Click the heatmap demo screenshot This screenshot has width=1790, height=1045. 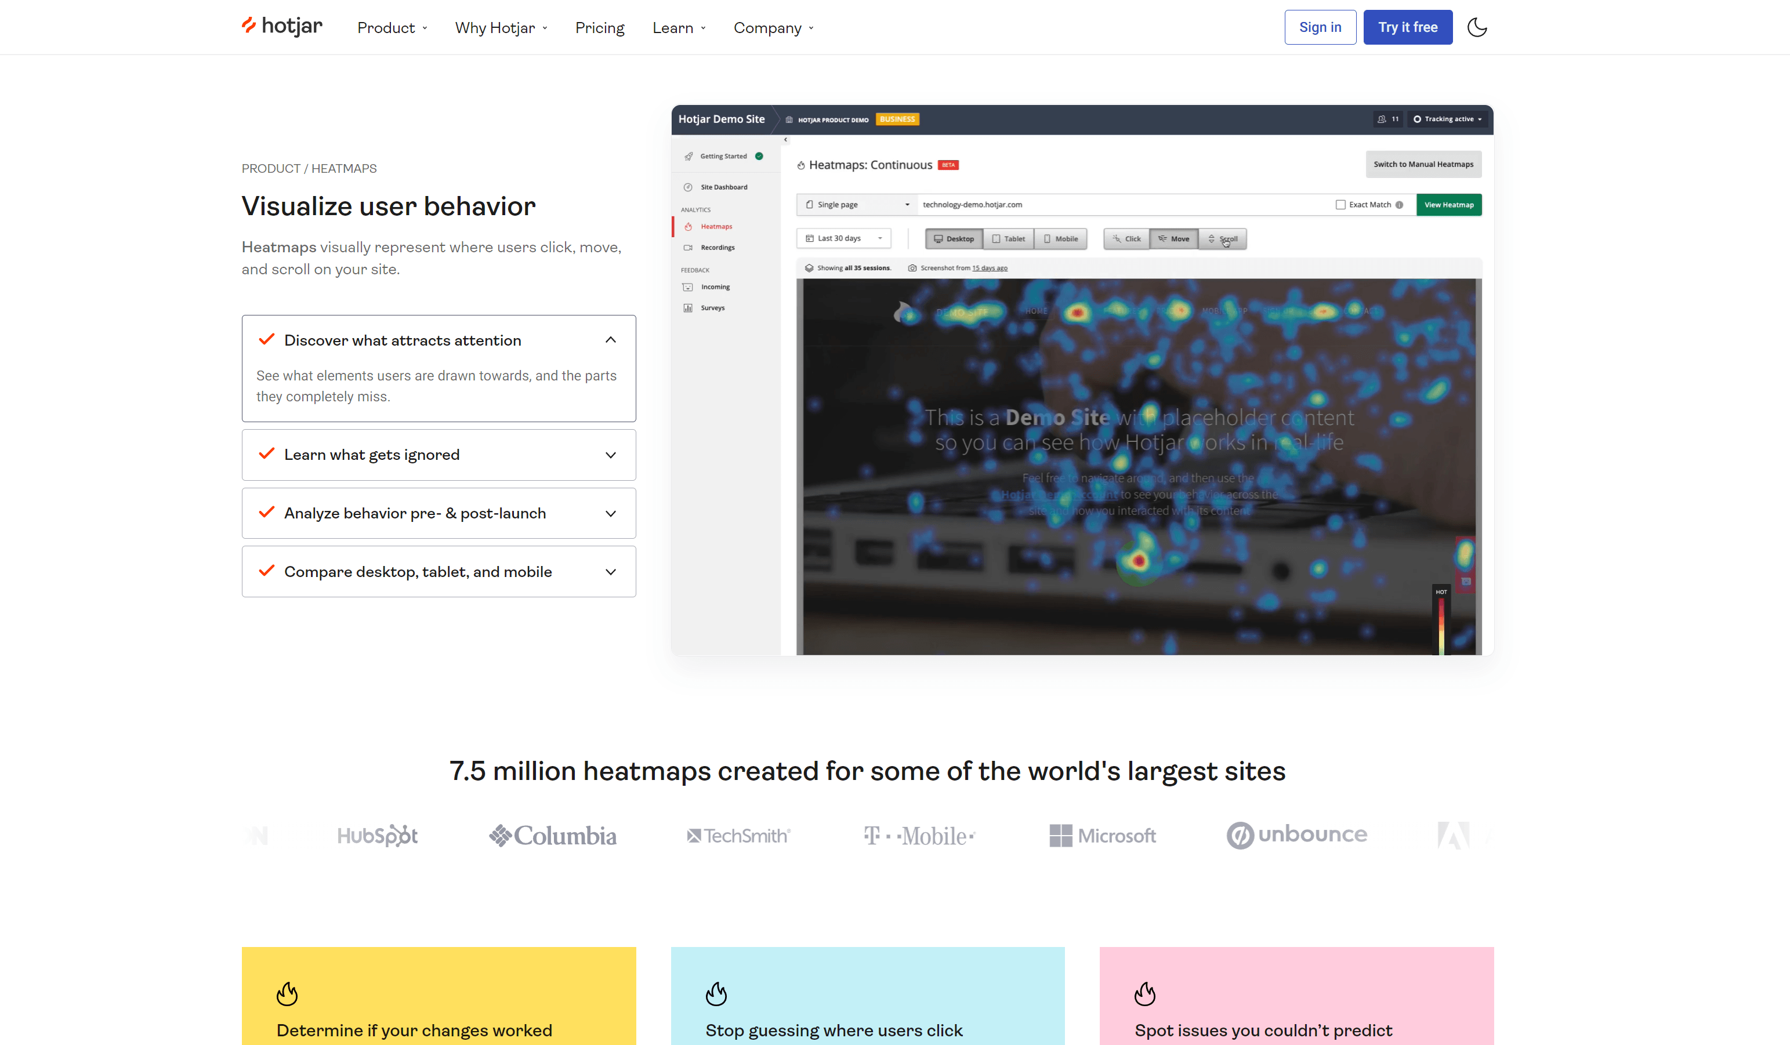(x=1082, y=380)
